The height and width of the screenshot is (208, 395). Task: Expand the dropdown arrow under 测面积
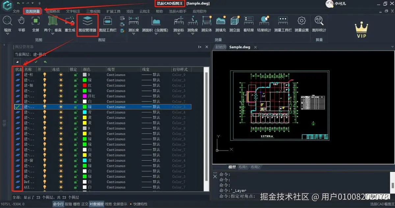(156, 34)
